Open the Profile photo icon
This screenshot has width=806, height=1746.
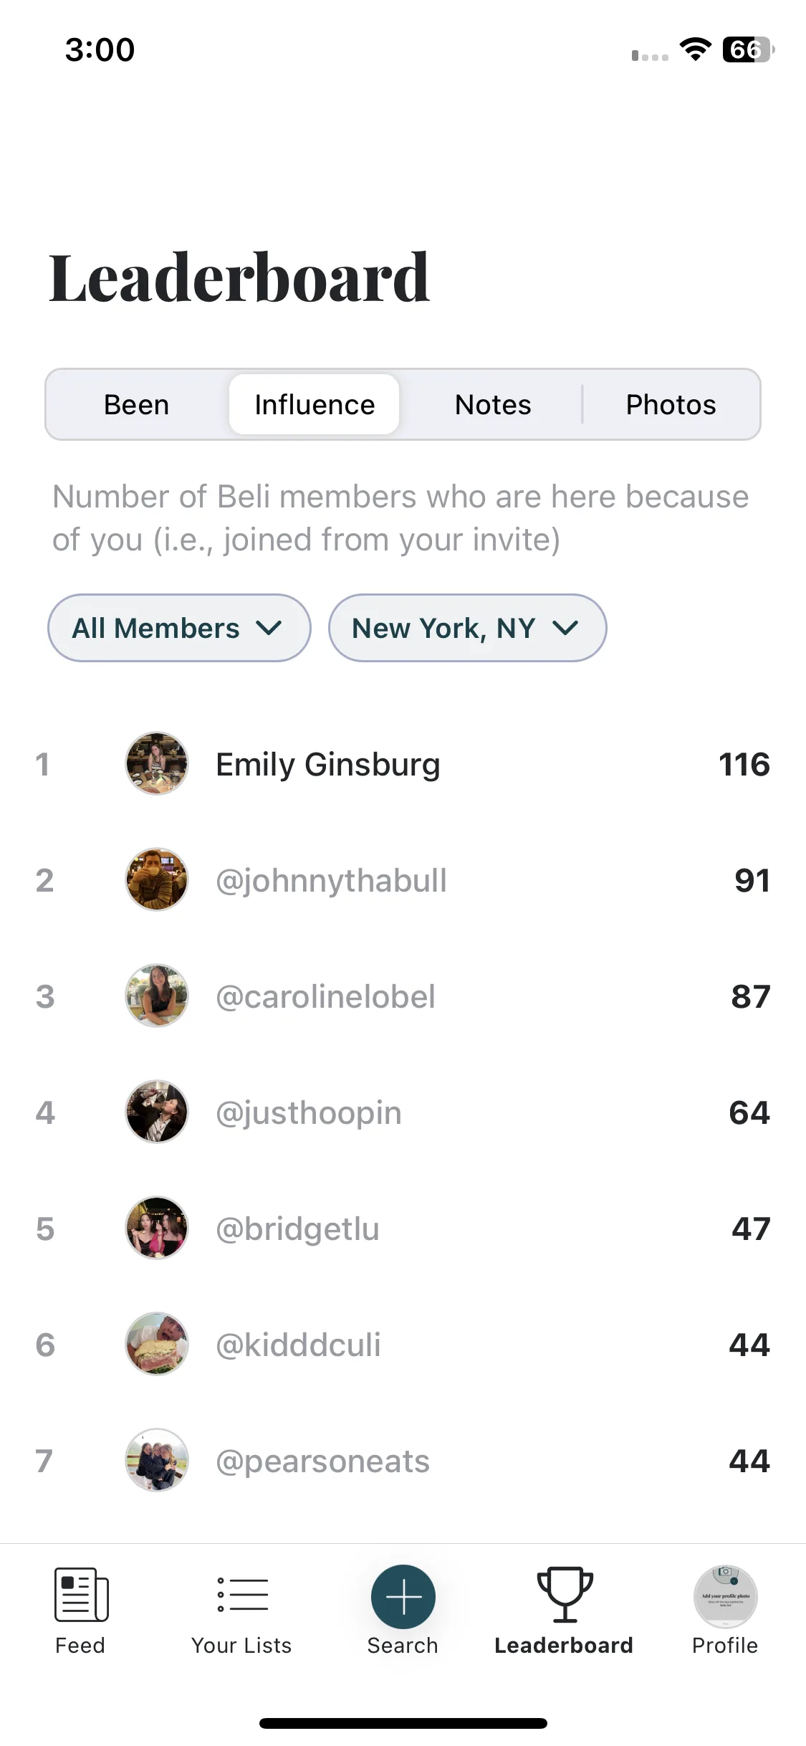tap(725, 1597)
